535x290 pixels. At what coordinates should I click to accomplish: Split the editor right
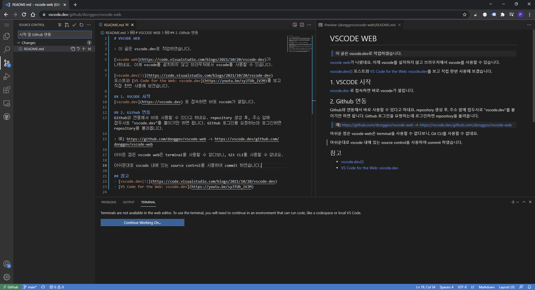(302, 25)
